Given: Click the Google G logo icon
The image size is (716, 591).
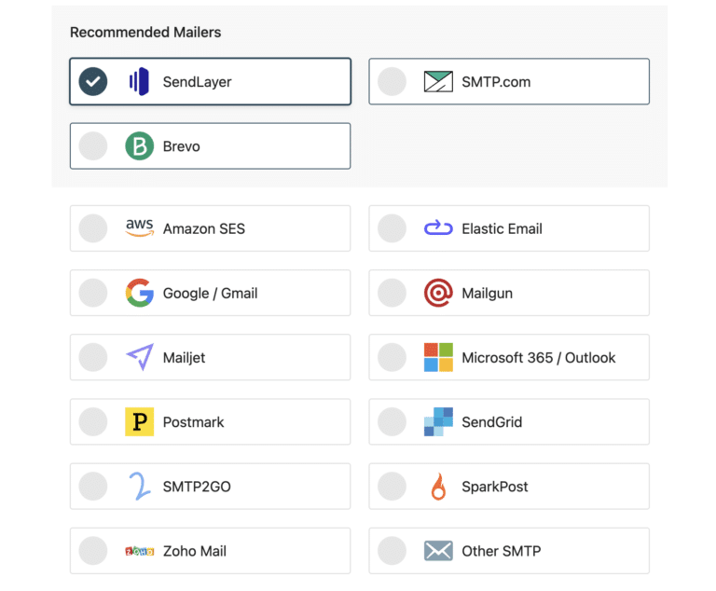Looking at the screenshot, I should point(139,293).
